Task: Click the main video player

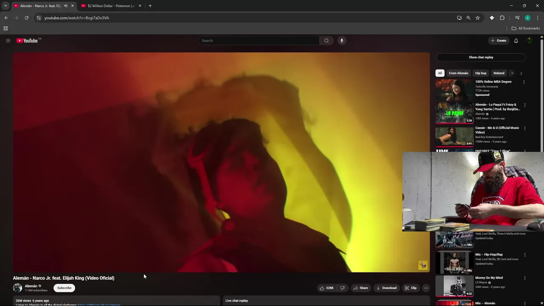Action: point(221,162)
